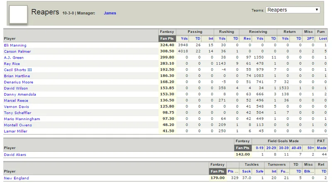Sort kicker table by Fan Pts
This screenshot has height=183, width=332.
point(243,148)
